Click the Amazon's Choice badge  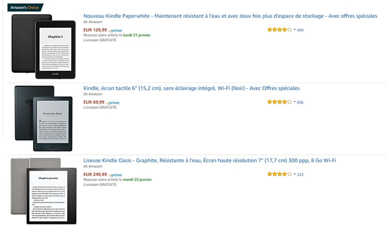[x=25, y=7]
